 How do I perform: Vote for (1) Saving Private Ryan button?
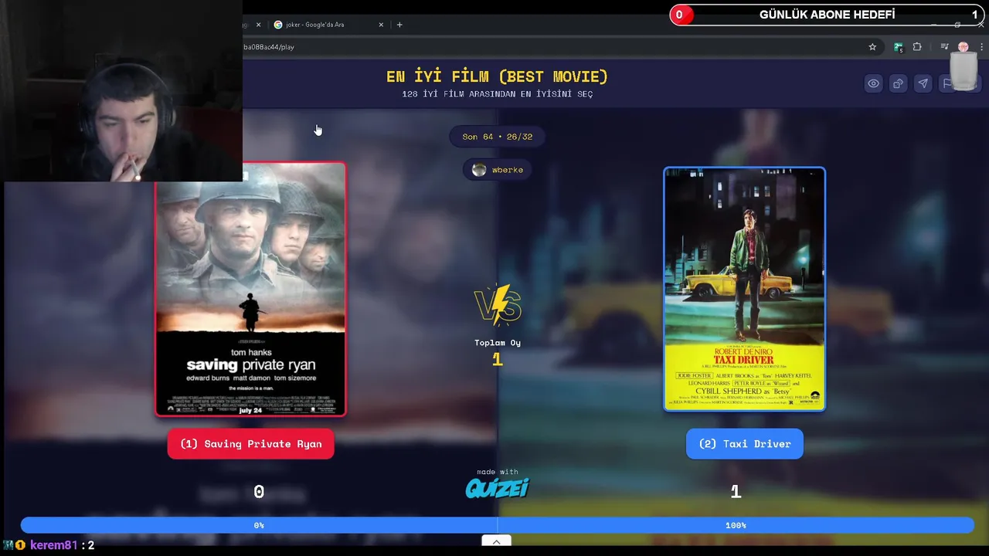point(250,444)
